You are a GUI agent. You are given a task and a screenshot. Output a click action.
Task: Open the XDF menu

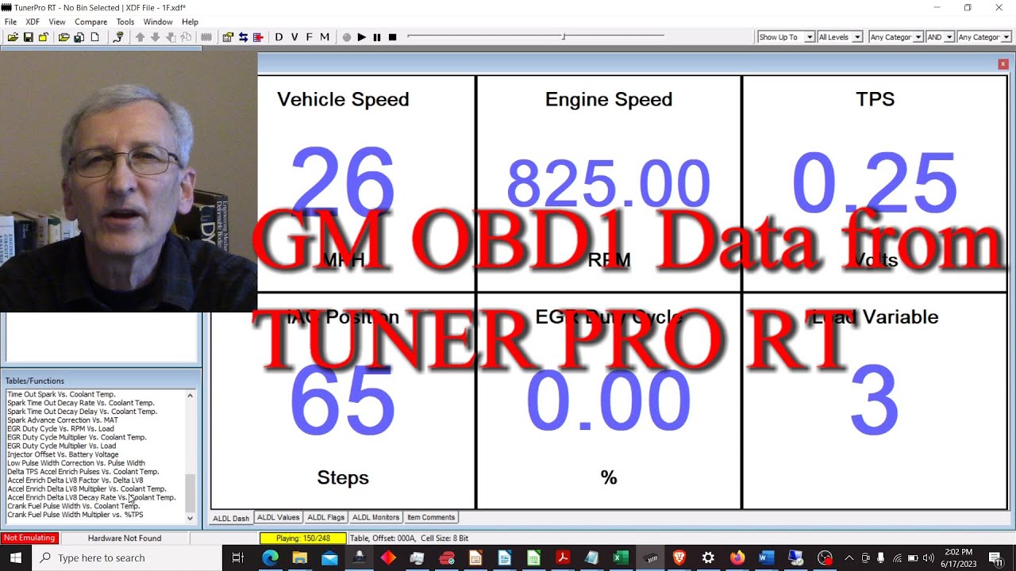click(33, 22)
